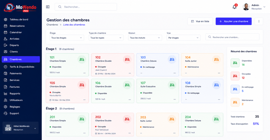Open more options on room 101 card
This screenshot has width=270, height=140.
coord(84,73)
